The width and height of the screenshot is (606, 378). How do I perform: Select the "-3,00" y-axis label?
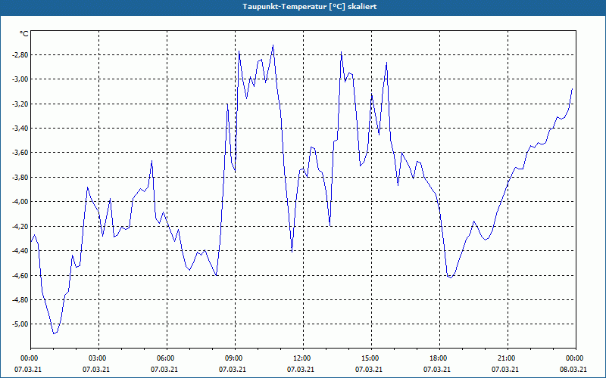tap(21, 79)
